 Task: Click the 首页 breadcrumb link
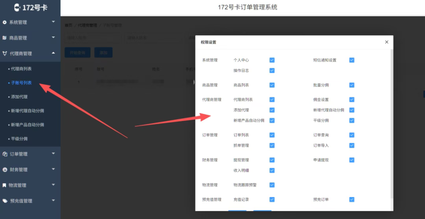point(68,25)
